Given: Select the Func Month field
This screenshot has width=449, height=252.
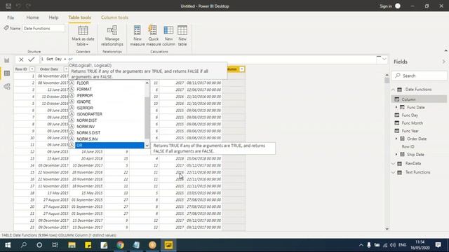Looking at the screenshot, I should [x=412, y=123].
